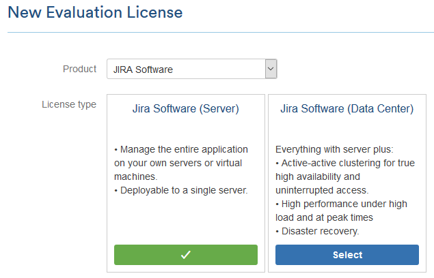
Task: Click 'Everything with server plus:' text
Action: pos(334,150)
